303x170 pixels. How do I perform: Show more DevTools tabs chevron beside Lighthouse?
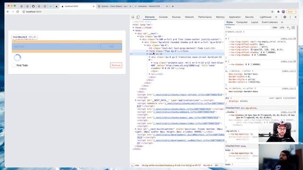click(x=276, y=17)
